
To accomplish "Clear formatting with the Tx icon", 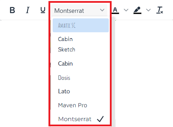I will point(160,10).
